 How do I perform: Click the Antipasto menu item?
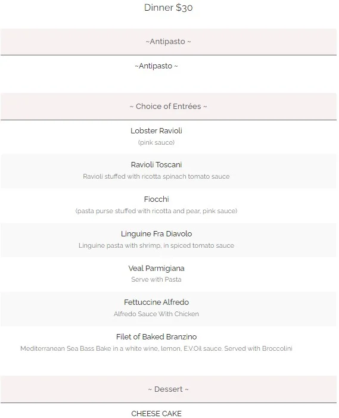tap(156, 66)
